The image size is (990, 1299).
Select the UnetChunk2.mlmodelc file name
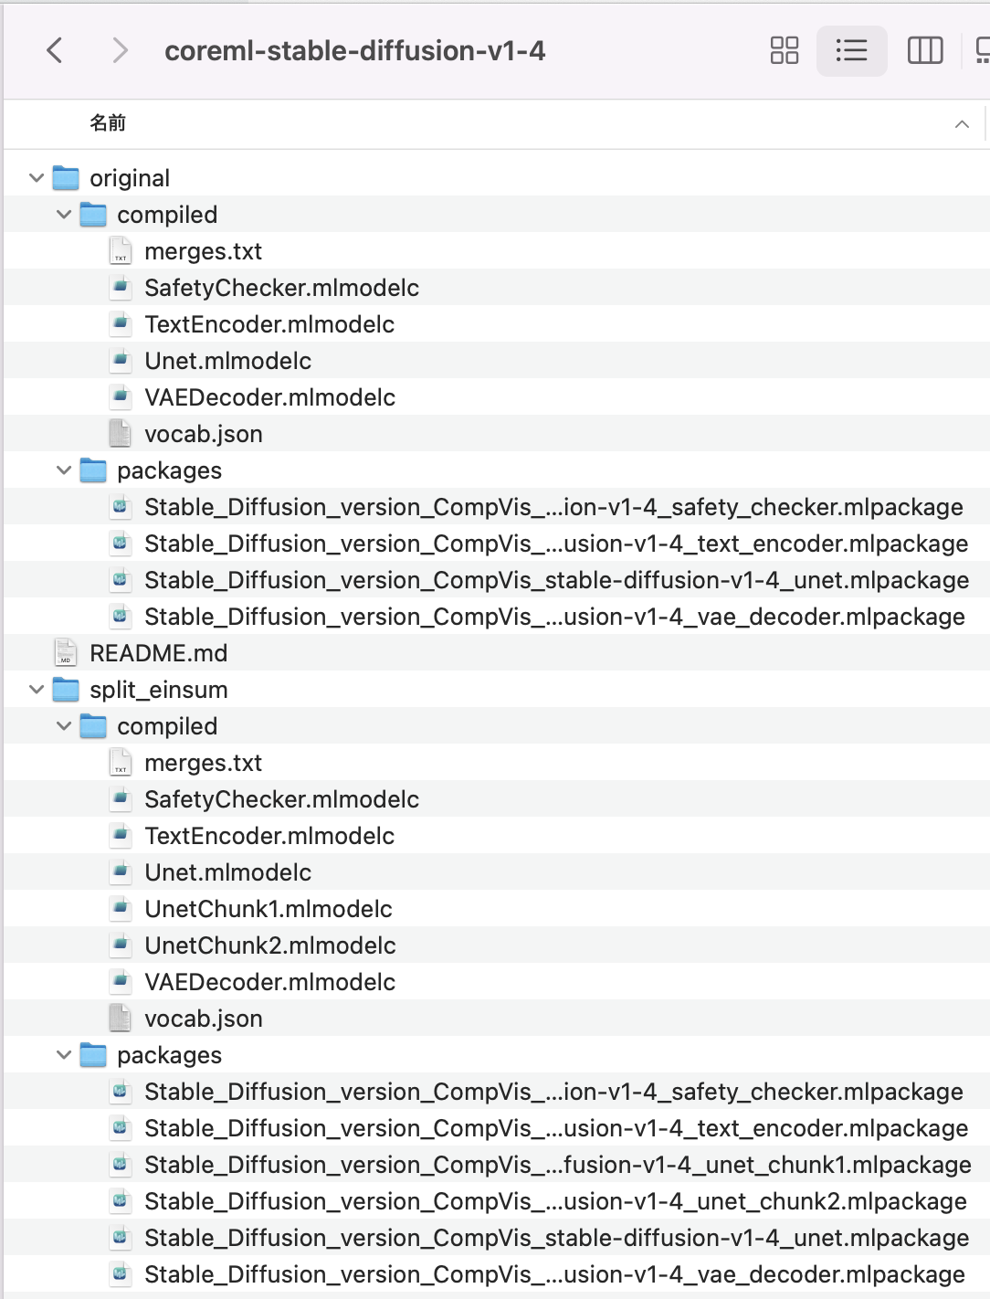270,945
